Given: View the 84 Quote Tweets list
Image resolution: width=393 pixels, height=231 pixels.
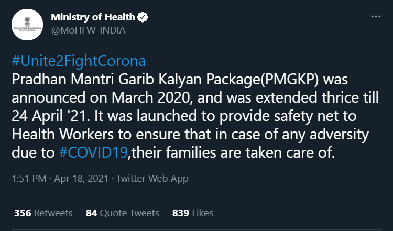Looking at the screenshot, I should [122, 213].
